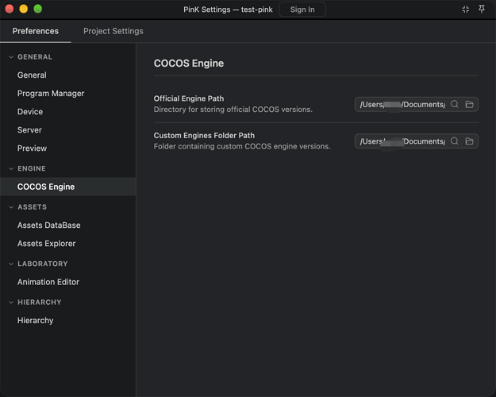
Task: Click the 'COCOS Engine' page heading
Action: click(x=189, y=64)
